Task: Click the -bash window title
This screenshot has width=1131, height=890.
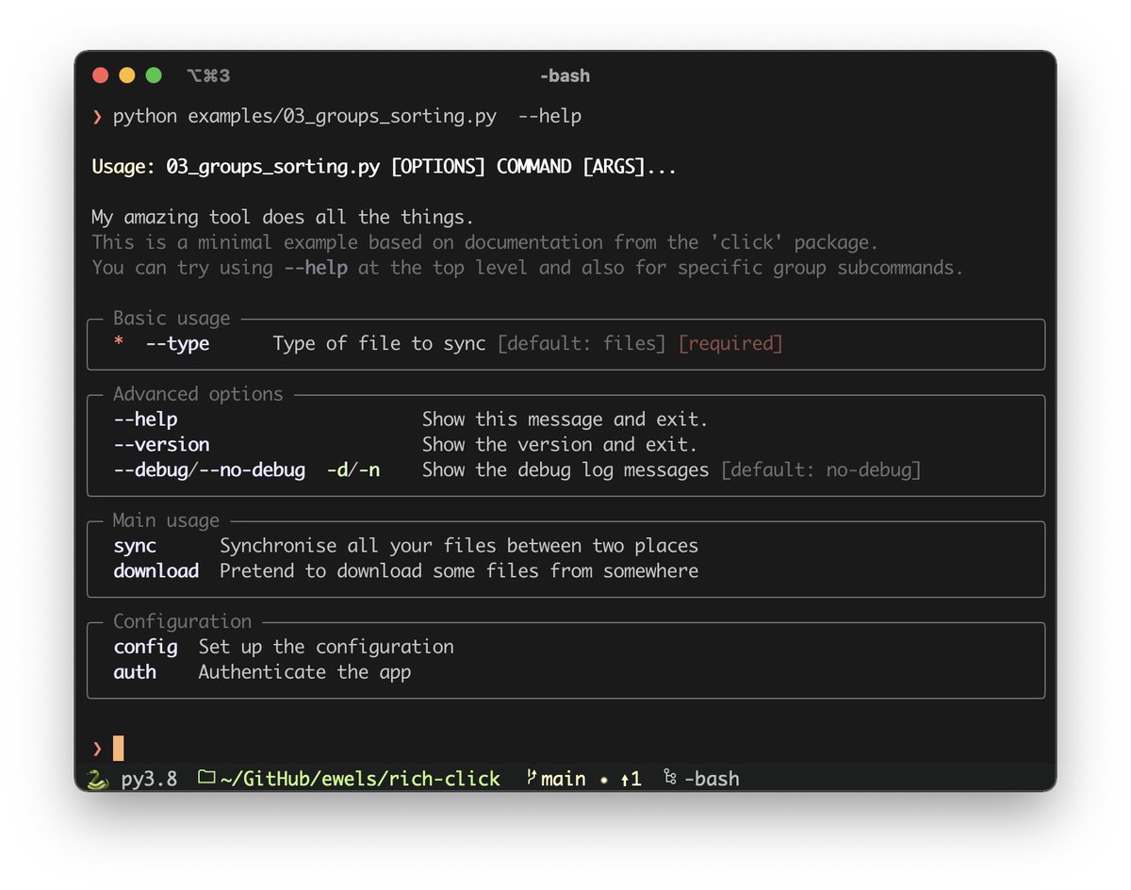Action: click(x=565, y=75)
